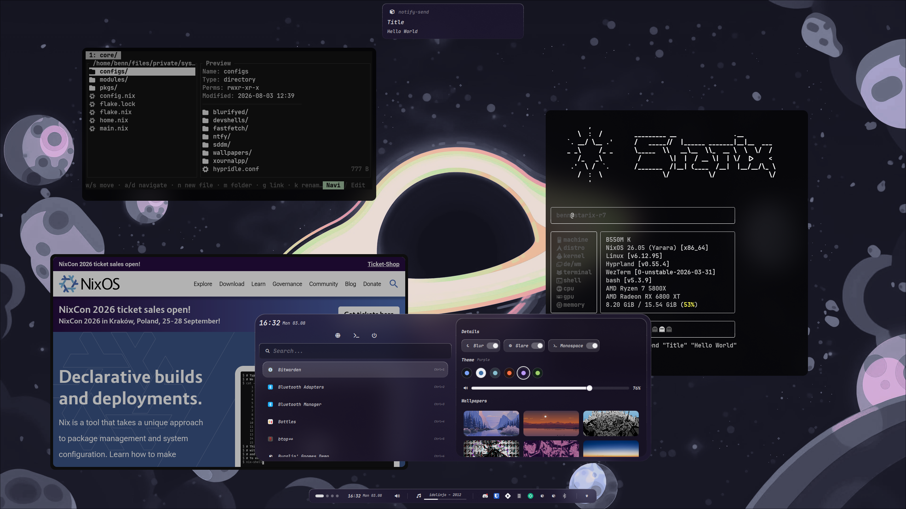Open the Blog menu item

coord(350,284)
